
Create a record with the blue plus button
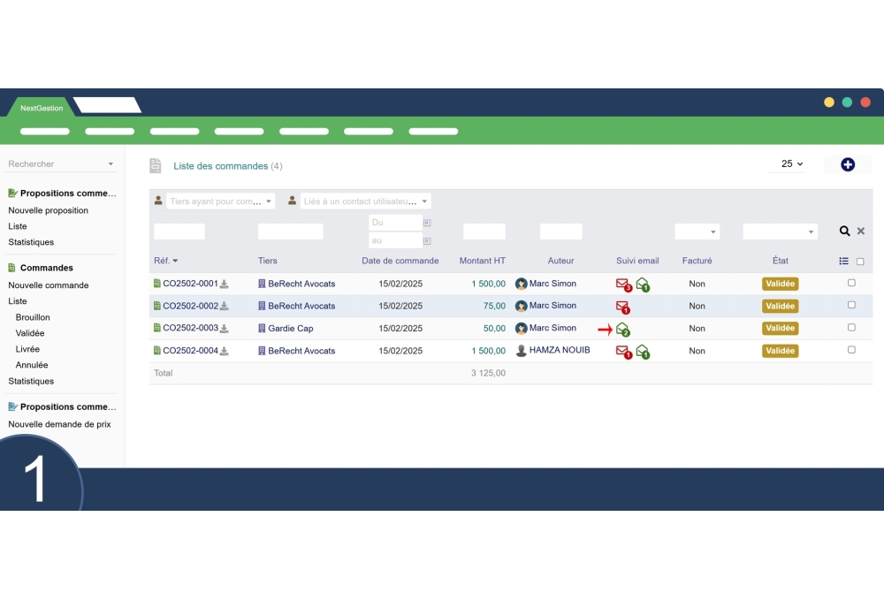click(x=847, y=164)
